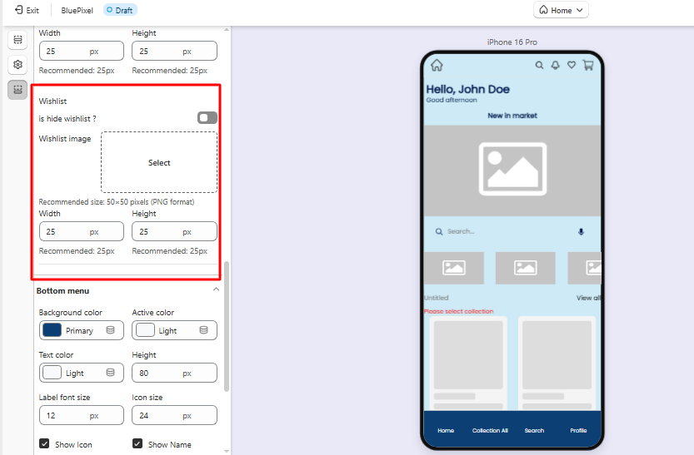
Task: Uncheck the Show Icon checkbox
Action: point(44,444)
